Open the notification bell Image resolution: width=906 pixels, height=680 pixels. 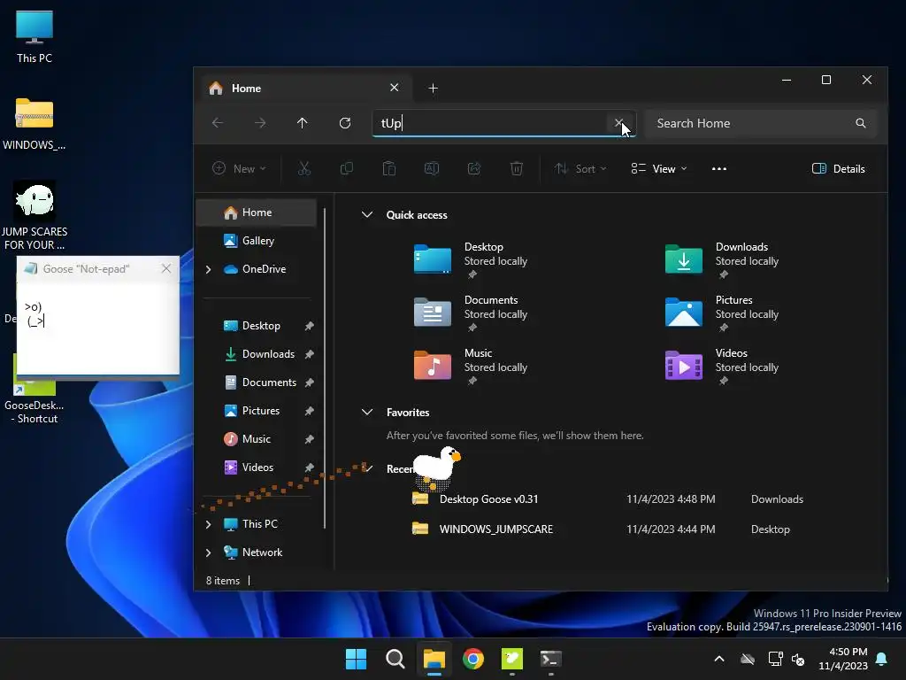pyautogui.click(x=882, y=659)
